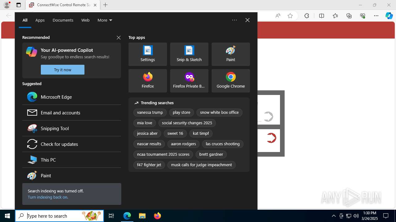Search trending 'social security changes 2025'
Screen dimensions: 396x222
(x=187, y=123)
